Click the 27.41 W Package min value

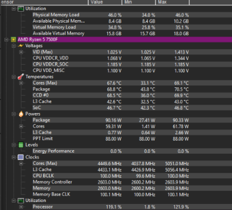[147, 121]
